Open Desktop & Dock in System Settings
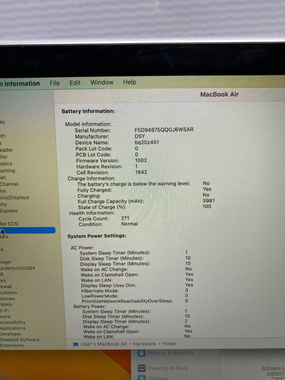The width and height of the screenshot is (285, 380). pos(168,368)
